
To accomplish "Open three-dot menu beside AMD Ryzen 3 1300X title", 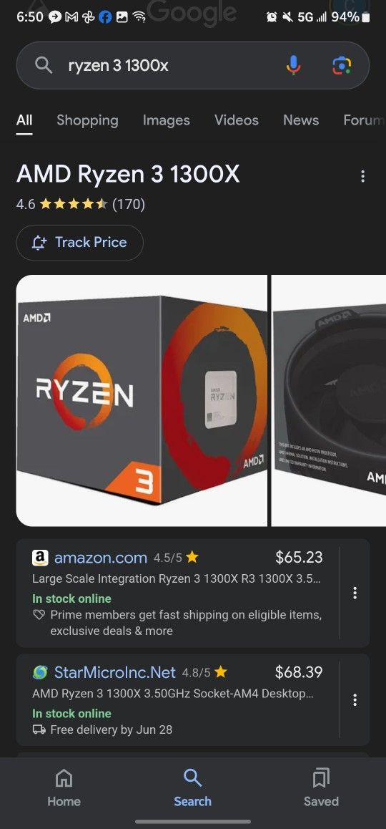I will click(x=362, y=176).
